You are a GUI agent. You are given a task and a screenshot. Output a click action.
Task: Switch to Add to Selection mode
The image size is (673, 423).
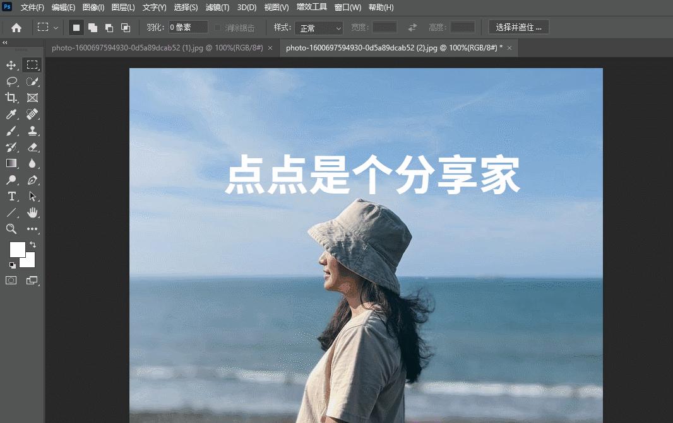[x=92, y=27]
